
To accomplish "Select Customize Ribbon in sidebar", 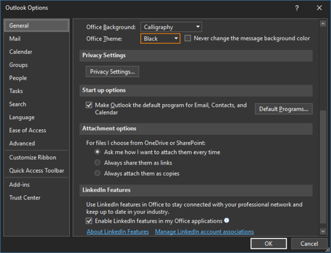I will (x=33, y=158).
